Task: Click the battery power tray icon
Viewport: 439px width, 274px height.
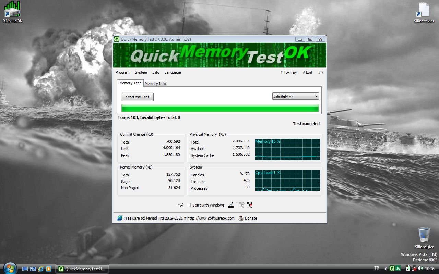Action: coord(408,269)
